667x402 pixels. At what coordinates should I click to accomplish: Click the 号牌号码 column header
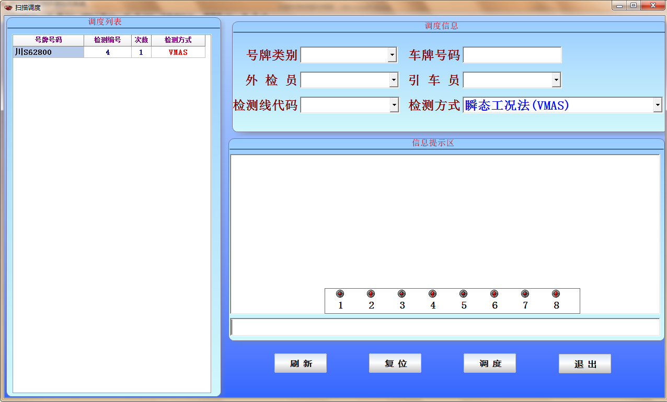tap(48, 40)
